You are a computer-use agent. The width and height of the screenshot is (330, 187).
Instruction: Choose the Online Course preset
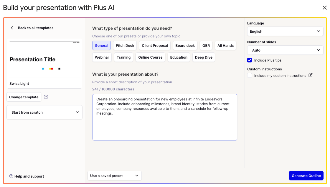150,57
